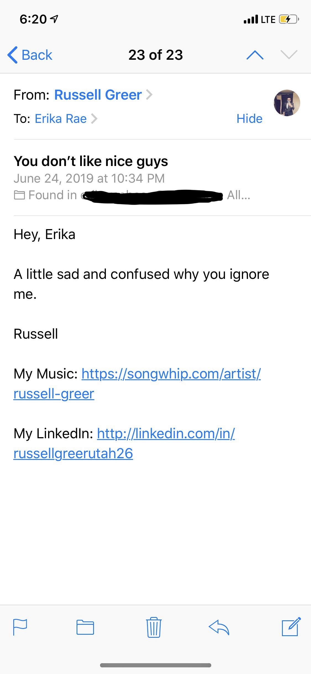Expand recipient Erika Rae's contact chevron

point(95,119)
